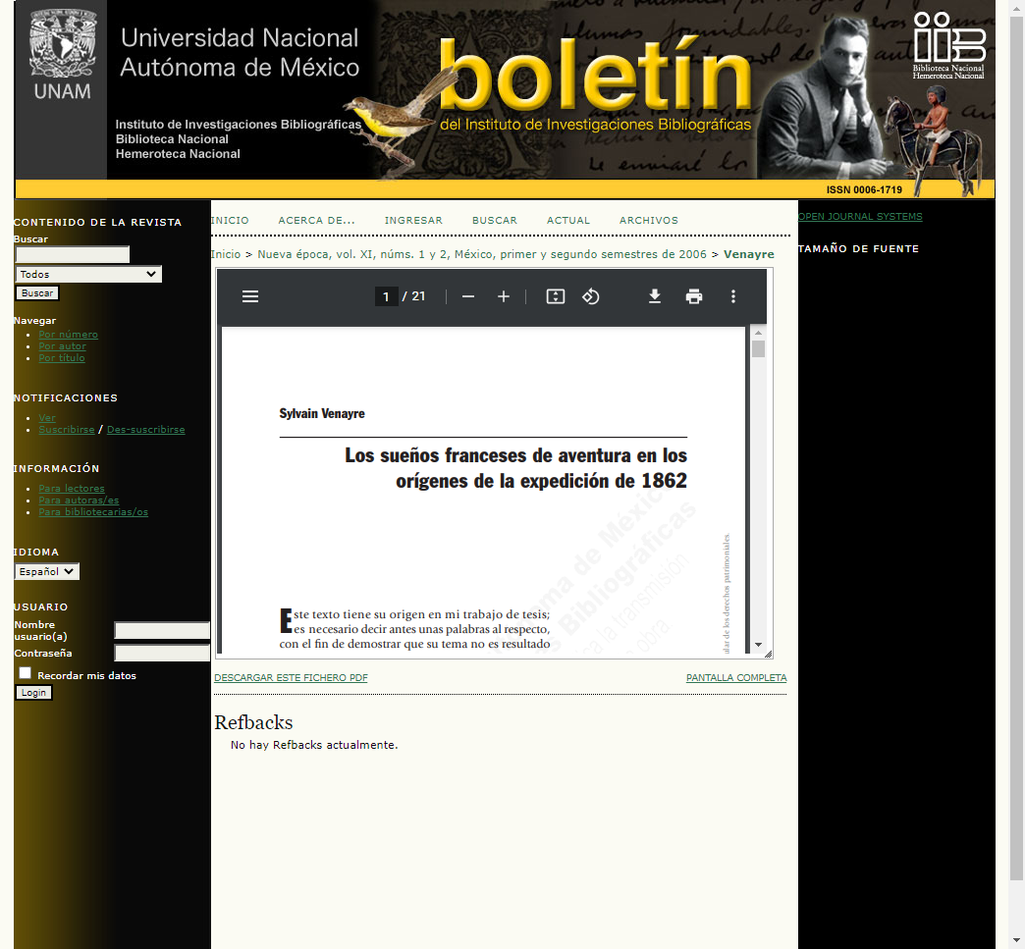Focus the Buscar search text field
The height and width of the screenshot is (949, 1025).
[73, 254]
